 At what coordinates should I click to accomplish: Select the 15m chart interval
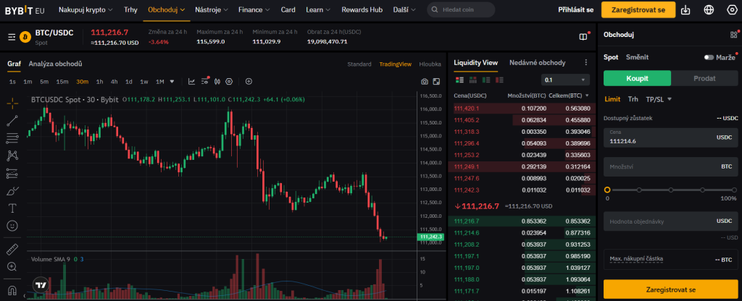62,81
